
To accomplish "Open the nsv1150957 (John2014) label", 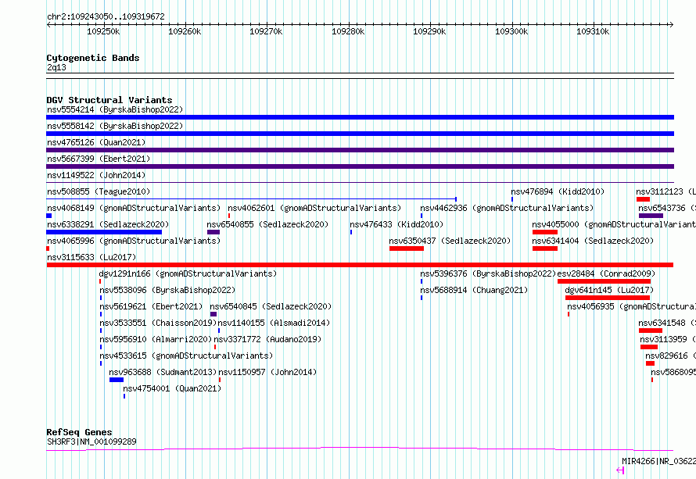I will 267,372.
